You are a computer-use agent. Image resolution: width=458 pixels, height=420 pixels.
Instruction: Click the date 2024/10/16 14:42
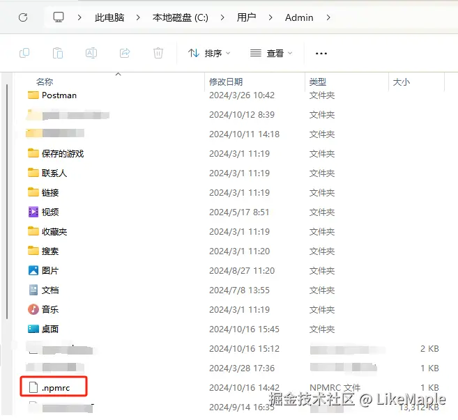(x=244, y=388)
